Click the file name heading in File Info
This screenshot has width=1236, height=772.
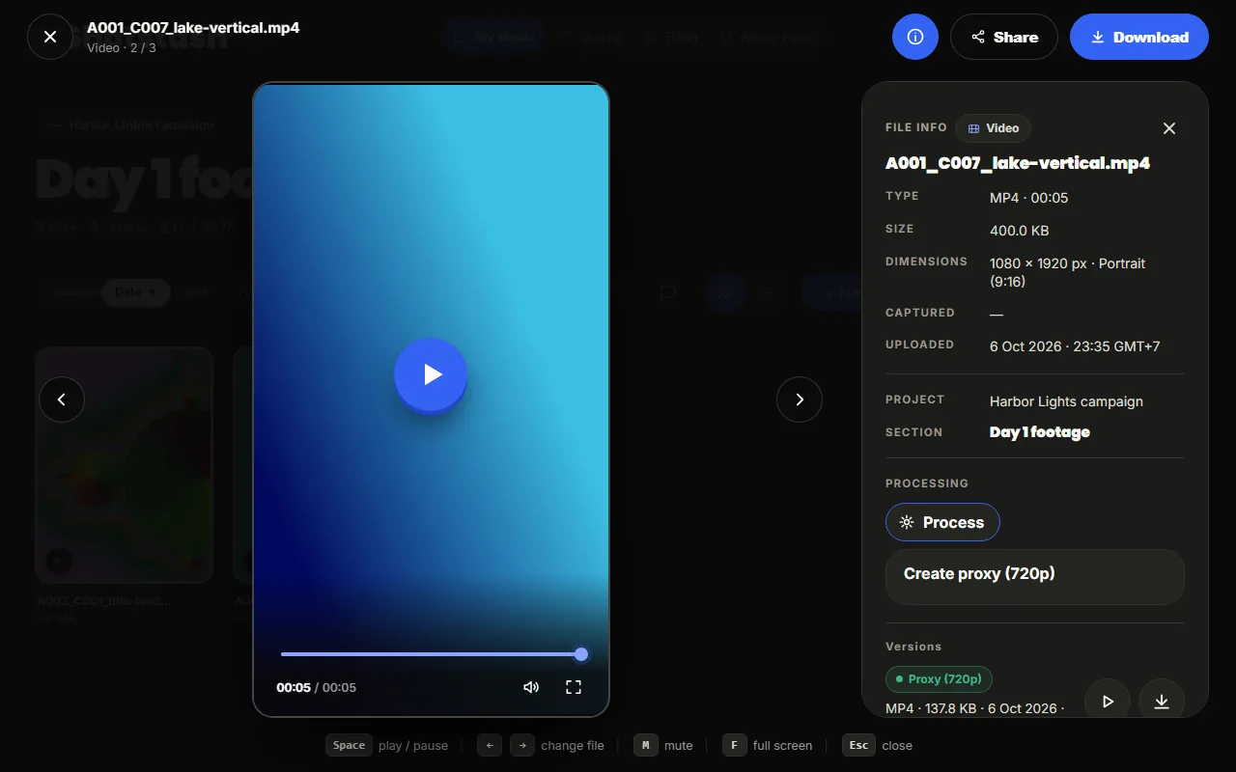[x=1018, y=163]
